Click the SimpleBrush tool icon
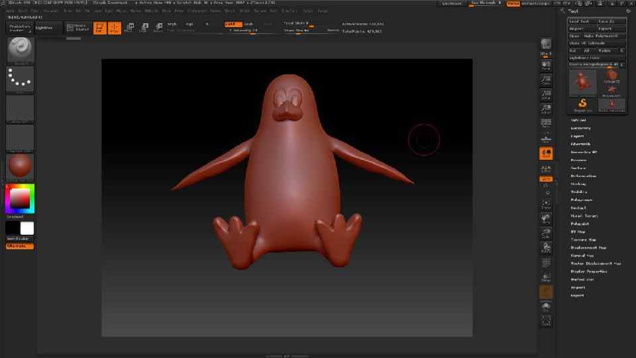Image resolution: width=636 pixels, height=358 pixels. 583,103
